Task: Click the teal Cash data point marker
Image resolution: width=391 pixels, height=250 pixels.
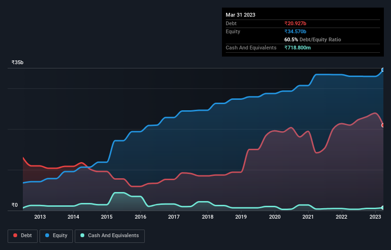Action: tap(383, 208)
